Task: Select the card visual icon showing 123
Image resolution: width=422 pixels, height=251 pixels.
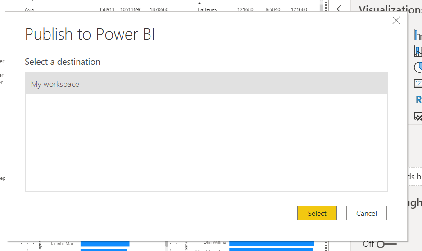Action: (418, 83)
